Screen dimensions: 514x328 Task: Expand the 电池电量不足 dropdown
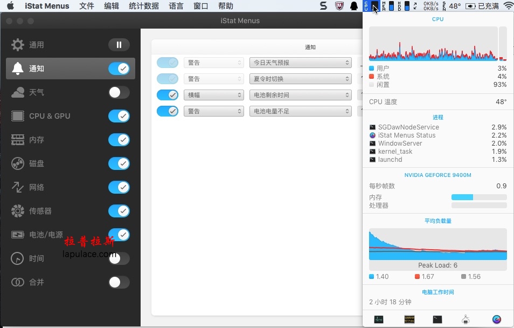click(x=301, y=111)
